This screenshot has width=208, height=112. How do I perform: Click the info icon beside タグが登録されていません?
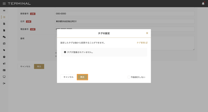65,52
